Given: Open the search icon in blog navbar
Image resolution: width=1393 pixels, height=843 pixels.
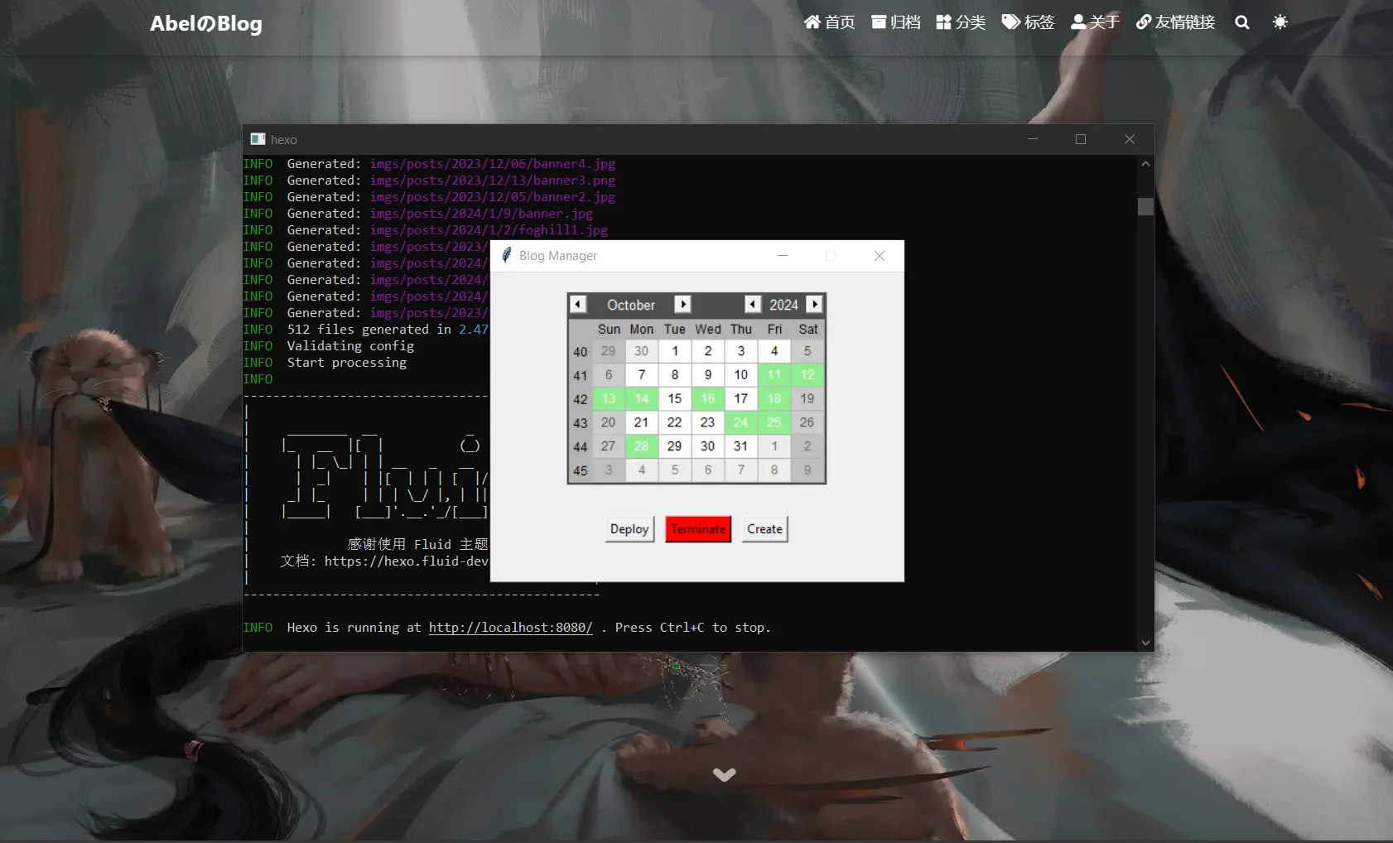Looking at the screenshot, I should (x=1241, y=22).
